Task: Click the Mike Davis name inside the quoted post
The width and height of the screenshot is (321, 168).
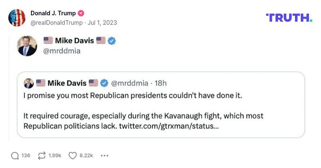Action: pos(67,83)
